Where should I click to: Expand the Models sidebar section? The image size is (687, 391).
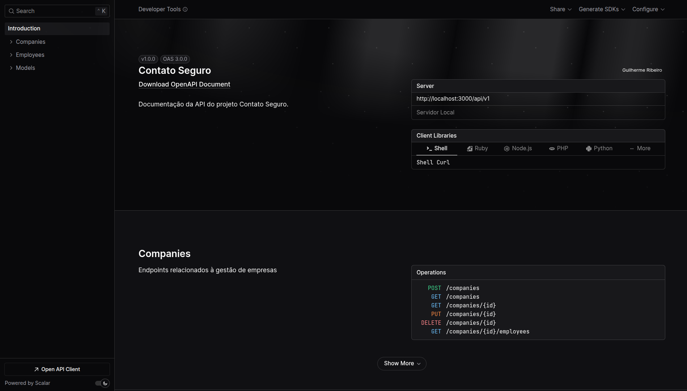(11, 68)
